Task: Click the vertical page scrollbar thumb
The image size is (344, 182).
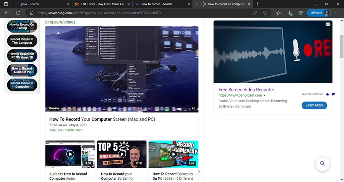Action: [342, 46]
